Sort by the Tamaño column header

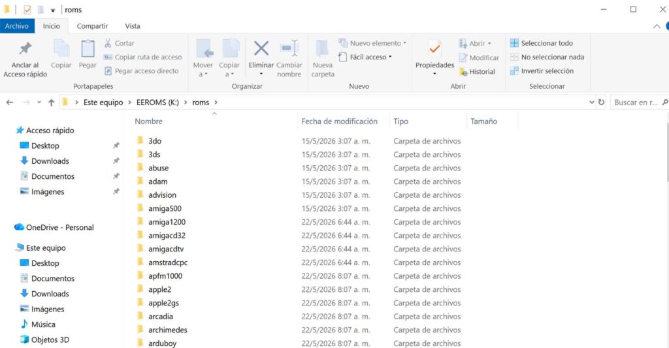[x=484, y=121]
